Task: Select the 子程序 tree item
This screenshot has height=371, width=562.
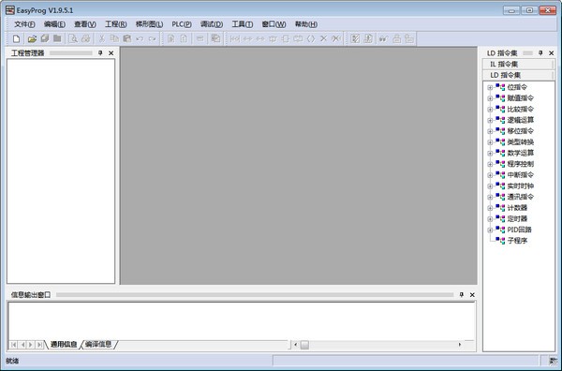Action: click(x=517, y=241)
